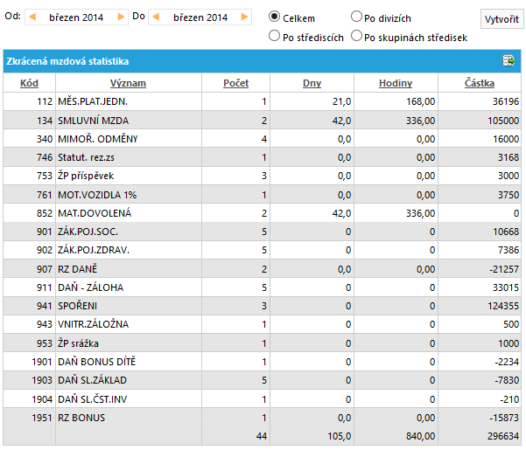526x450 pixels.
Task: Sort by the Hodiny column header
Action: (396, 83)
